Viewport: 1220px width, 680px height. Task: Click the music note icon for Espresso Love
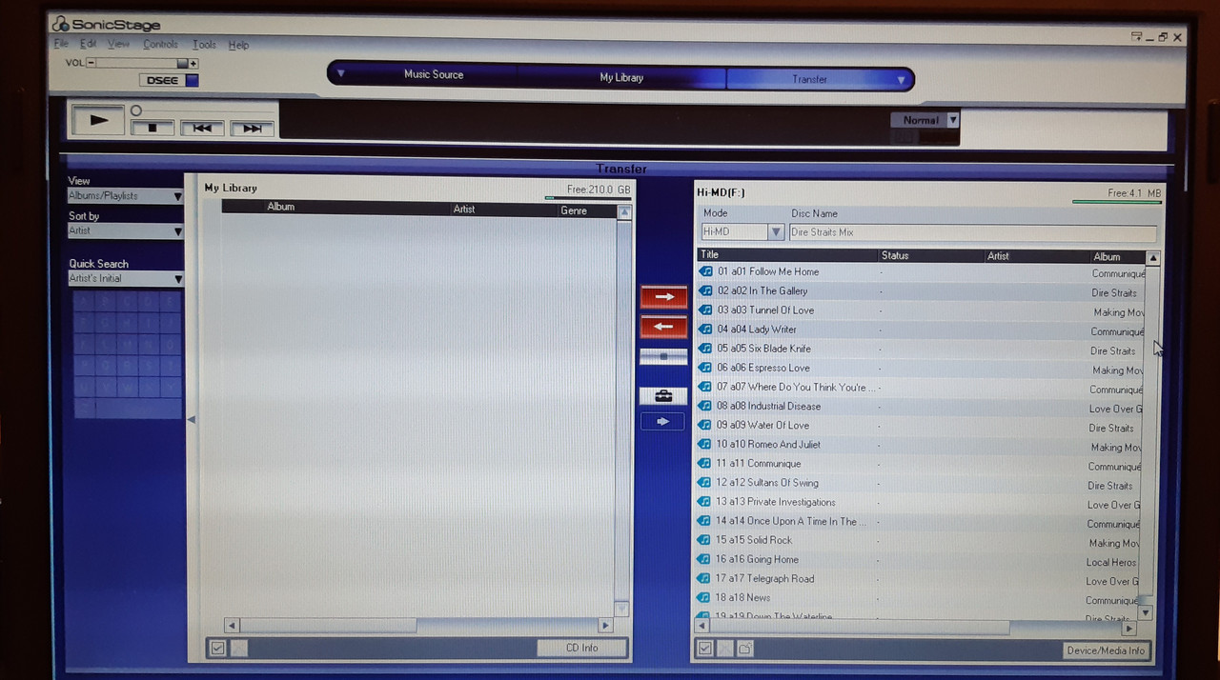click(x=706, y=368)
